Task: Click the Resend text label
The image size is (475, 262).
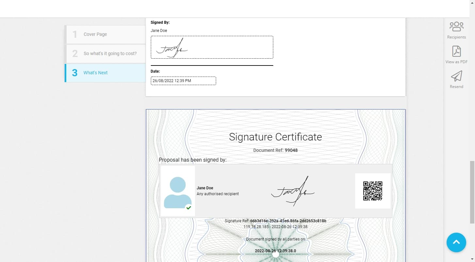Action: (456, 86)
